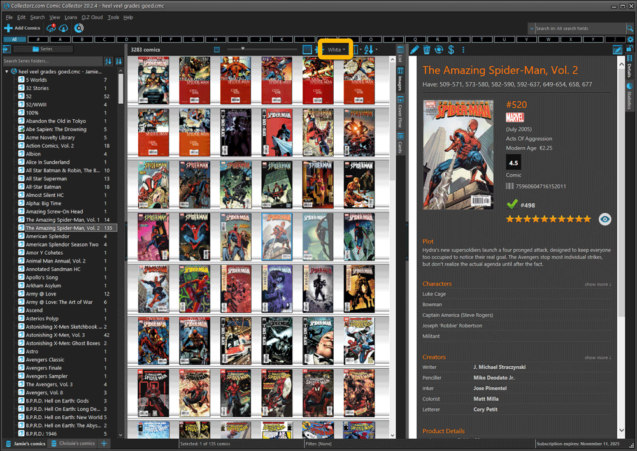Switch to Images view tab
The width and height of the screenshot is (637, 451).
[x=400, y=79]
